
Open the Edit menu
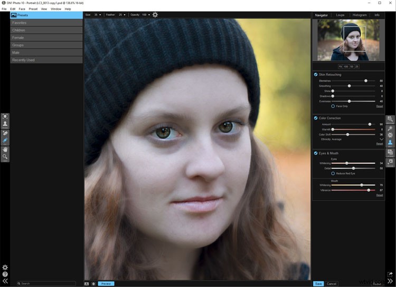click(13, 9)
